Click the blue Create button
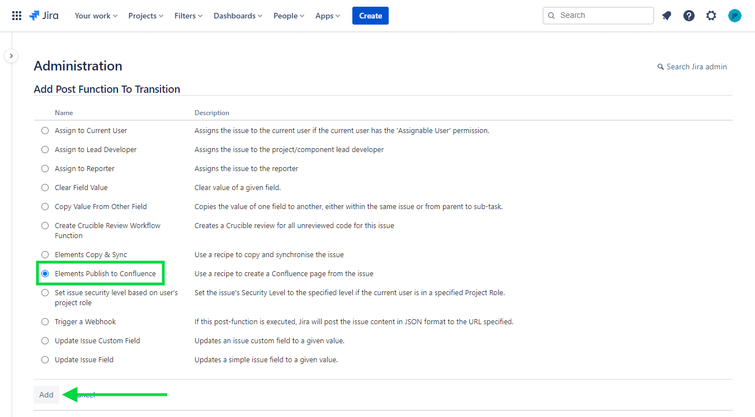Image resolution: width=755 pixels, height=417 pixels. point(370,16)
